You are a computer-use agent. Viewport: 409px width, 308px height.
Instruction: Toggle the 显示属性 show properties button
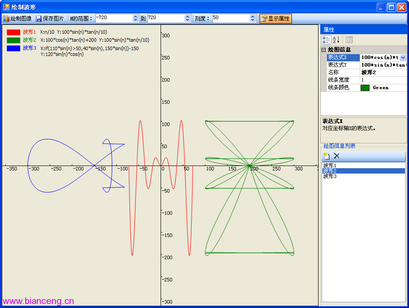click(275, 19)
